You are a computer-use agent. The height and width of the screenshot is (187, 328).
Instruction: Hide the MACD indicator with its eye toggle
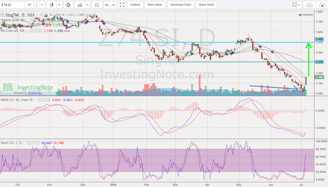click(x=40, y=100)
